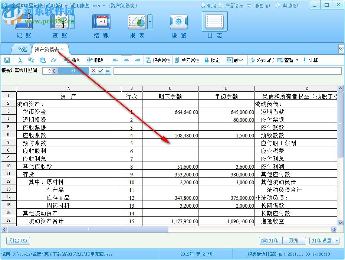Click the 预览 preview button

[x=295, y=241]
